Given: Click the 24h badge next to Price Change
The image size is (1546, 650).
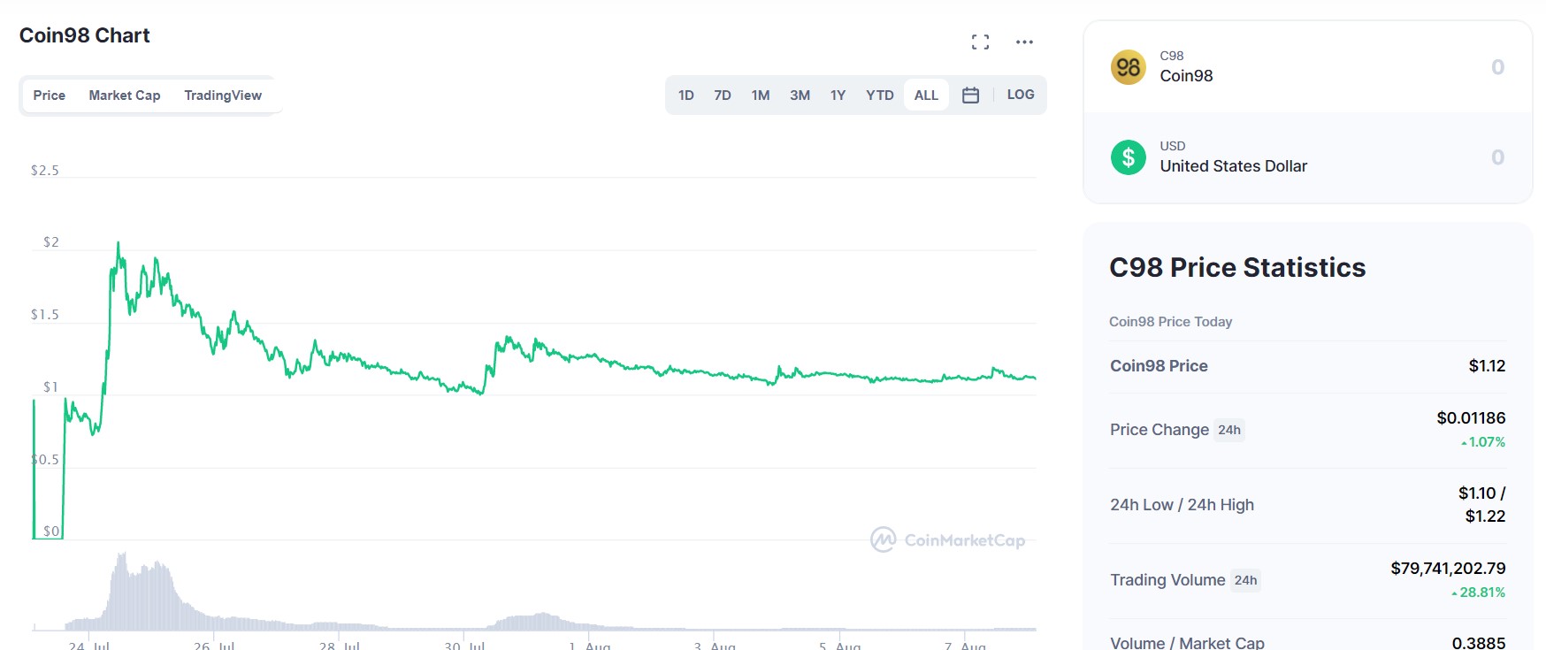Looking at the screenshot, I should pyautogui.click(x=1229, y=430).
